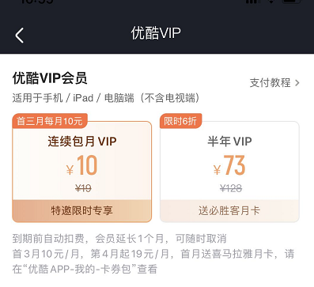Screen dimensions: 314x287
Task: Tap the back arrow icon
Action: [20, 36]
